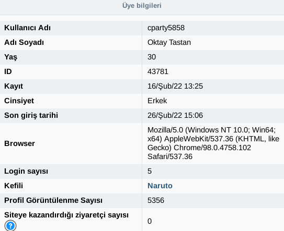Select the username value cparty5858
284x231 pixels.
(166, 28)
